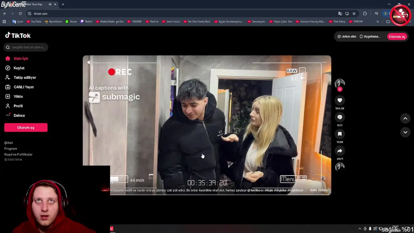Open the creator's avatar profile
The height and width of the screenshot is (233, 414).
pos(340,83)
